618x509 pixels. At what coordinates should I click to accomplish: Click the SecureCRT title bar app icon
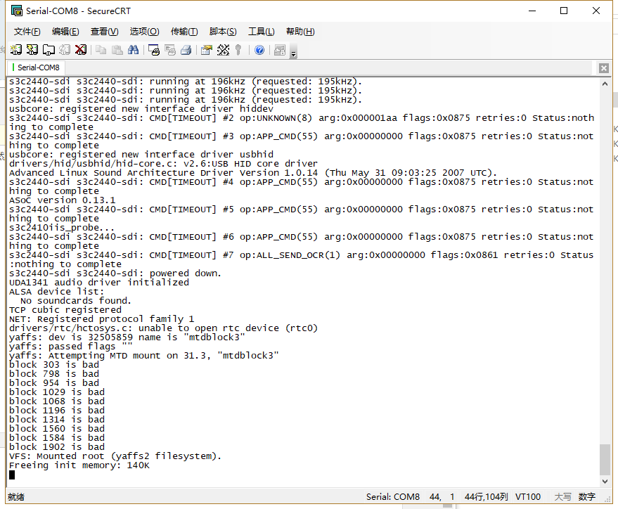click(17, 11)
